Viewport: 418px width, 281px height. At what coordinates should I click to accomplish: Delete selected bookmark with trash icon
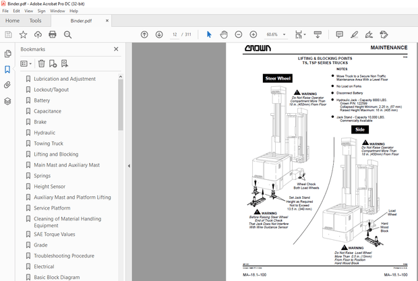pyautogui.click(x=41, y=63)
